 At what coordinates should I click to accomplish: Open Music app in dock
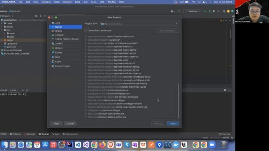pyautogui.click(x=53, y=145)
